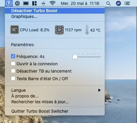This screenshot has height=123, width=137.
Task: Select Désactiver Turbo Boost
Action: [x=55, y=11]
